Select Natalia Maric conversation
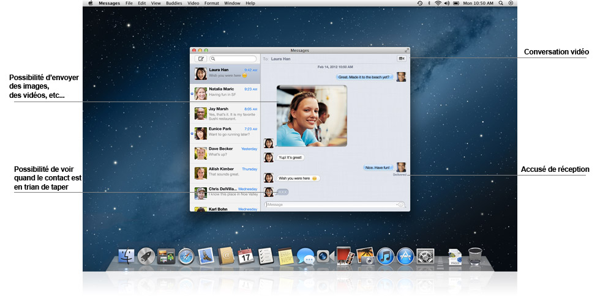600x296 pixels. click(225, 94)
